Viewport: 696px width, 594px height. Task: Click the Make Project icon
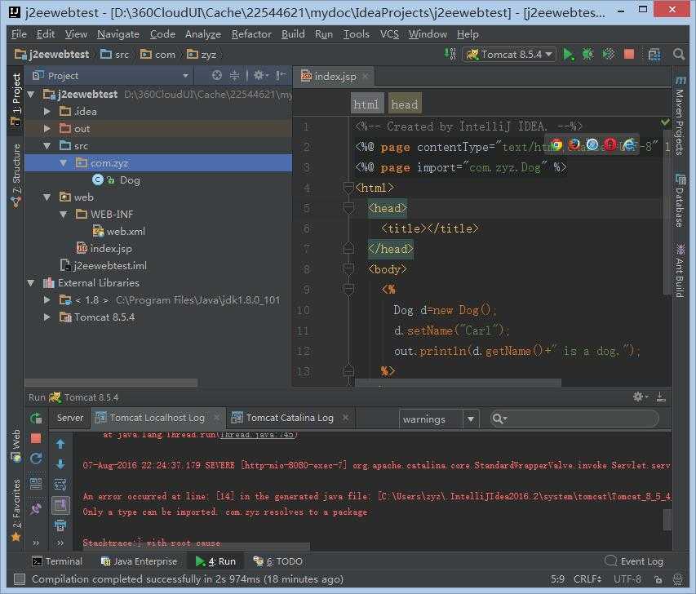click(450, 54)
